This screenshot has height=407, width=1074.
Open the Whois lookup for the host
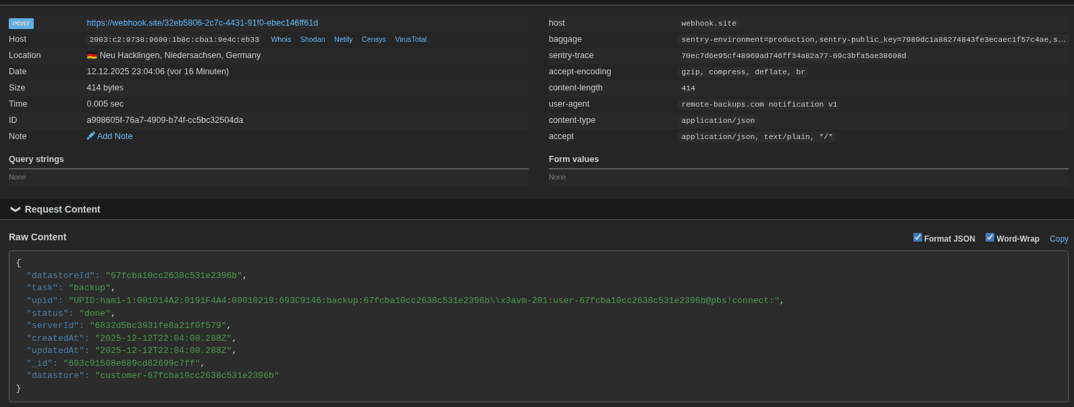281,40
